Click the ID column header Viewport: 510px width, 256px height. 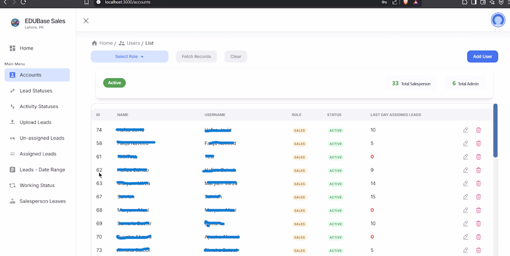pos(98,115)
